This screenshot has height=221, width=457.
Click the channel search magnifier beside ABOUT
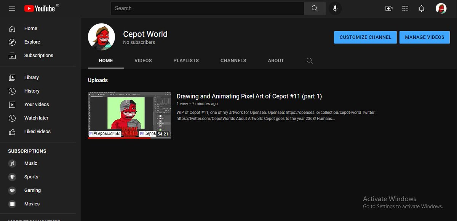point(310,60)
